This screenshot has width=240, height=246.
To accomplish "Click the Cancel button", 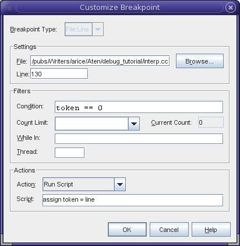I will pyautogui.click(x=169, y=230).
